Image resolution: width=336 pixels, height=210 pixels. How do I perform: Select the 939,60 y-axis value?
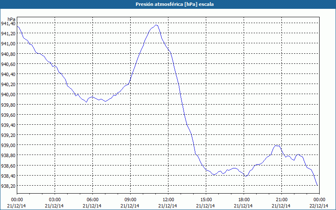click(8, 115)
